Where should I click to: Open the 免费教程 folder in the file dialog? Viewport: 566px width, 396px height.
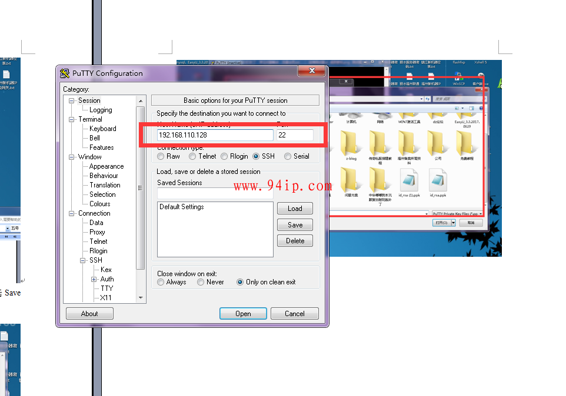(467, 146)
